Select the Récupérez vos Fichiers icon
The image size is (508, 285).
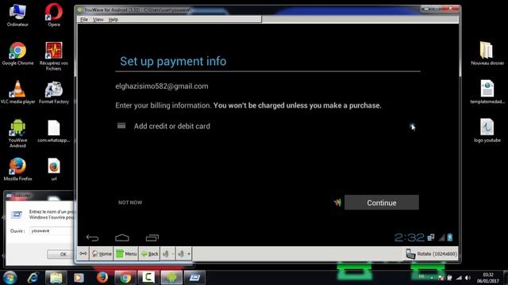pyautogui.click(x=54, y=56)
